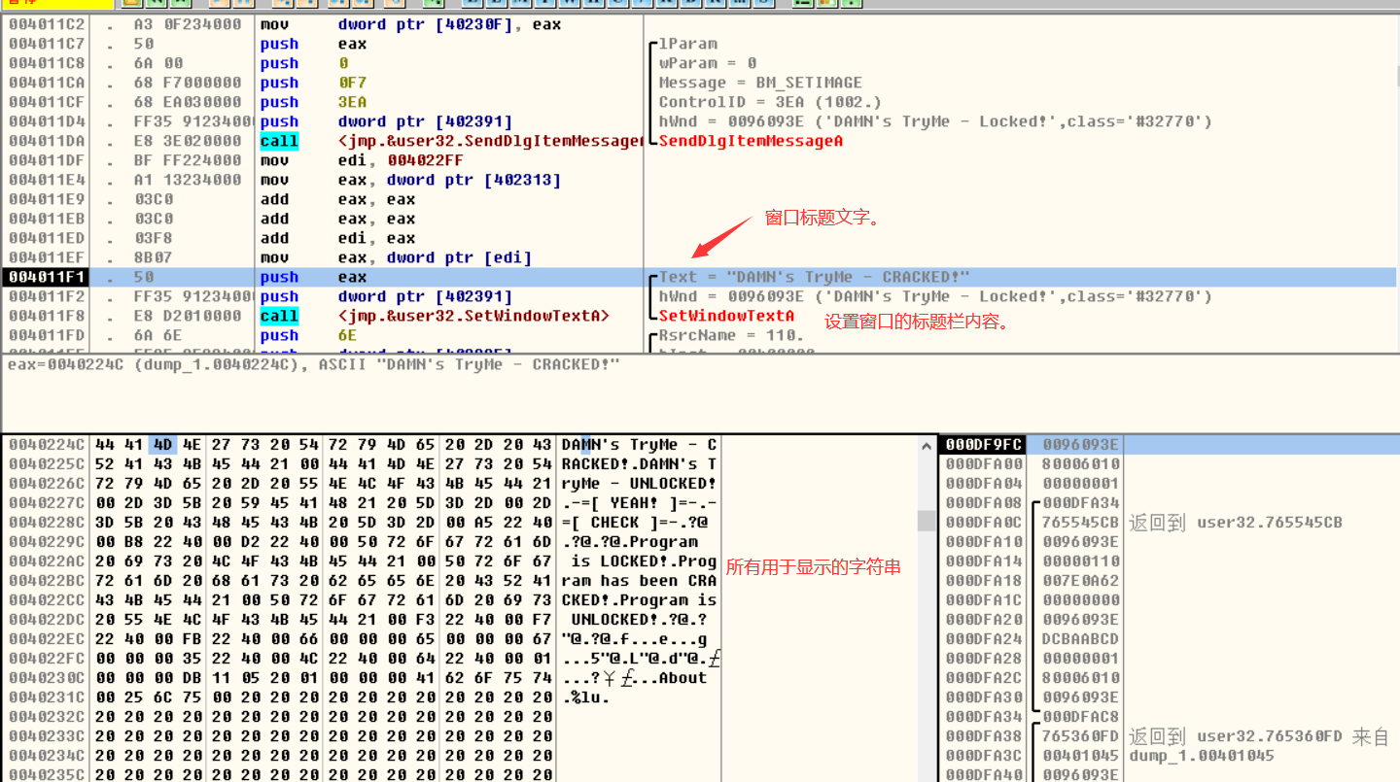Click stack value 765360FD
The width and height of the screenshot is (1400, 782).
tap(1081, 736)
